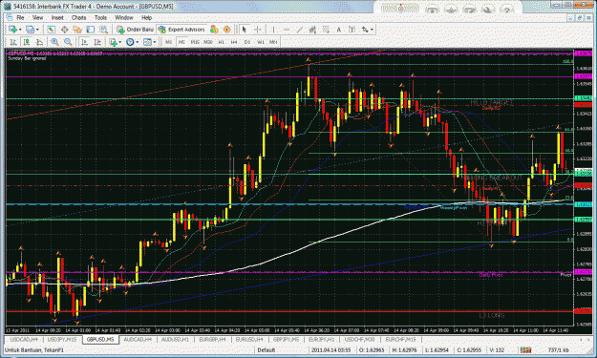Switch to the AUDUSD,H1 chart tab
This screenshot has height=358, width=597.
click(175, 339)
